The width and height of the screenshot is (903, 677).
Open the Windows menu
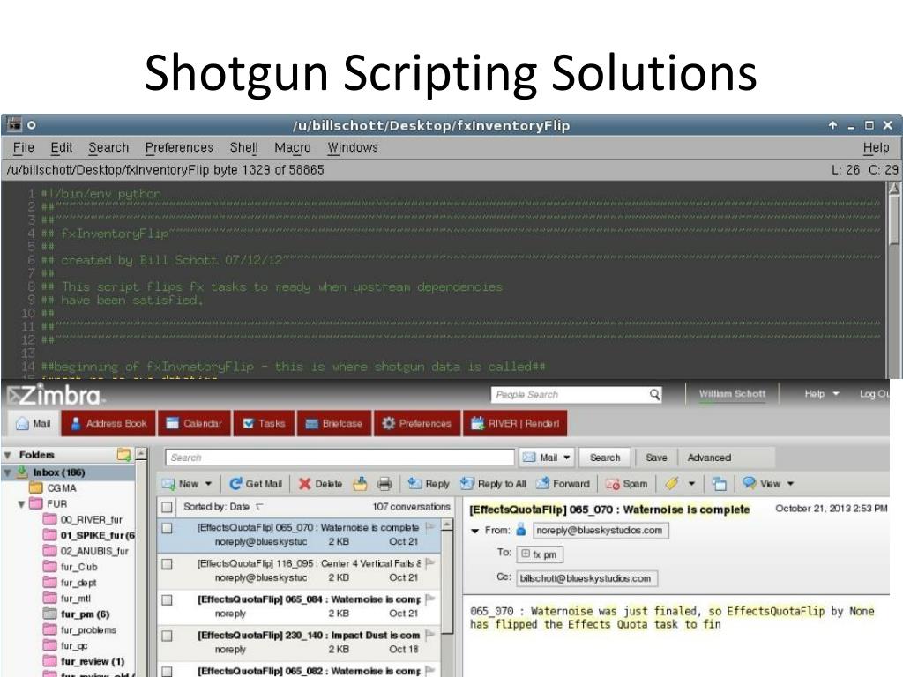click(x=353, y=147)
